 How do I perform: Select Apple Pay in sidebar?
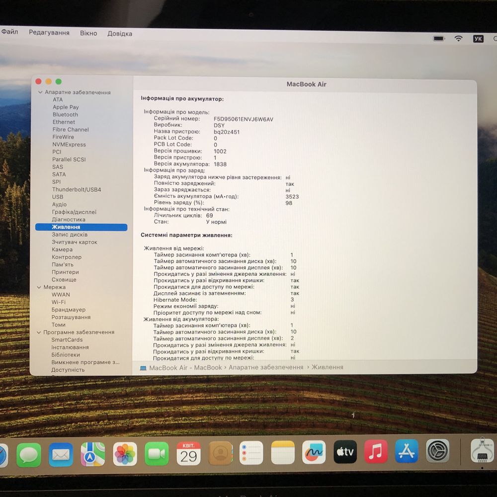point(66,107)
